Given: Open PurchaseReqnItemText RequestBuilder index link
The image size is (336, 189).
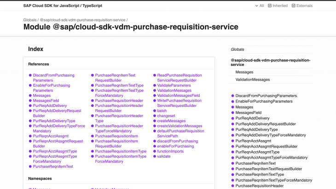Looking at the screenshot, I should tap(115, 77).
